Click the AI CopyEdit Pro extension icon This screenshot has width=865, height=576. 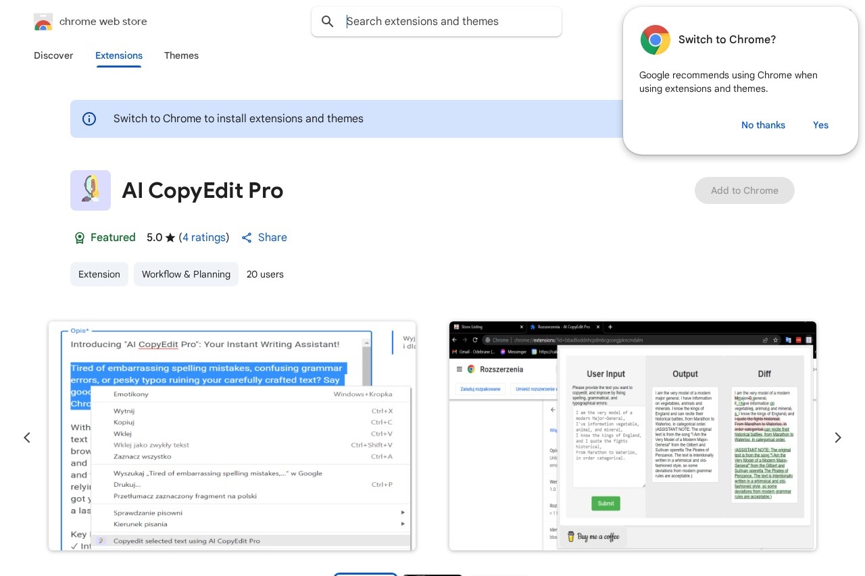click(91, 190)
